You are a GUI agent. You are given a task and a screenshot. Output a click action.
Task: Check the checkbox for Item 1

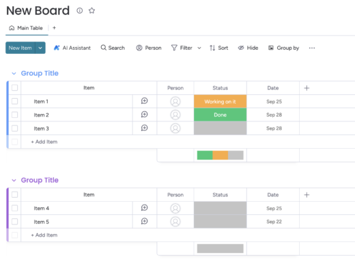15,101
